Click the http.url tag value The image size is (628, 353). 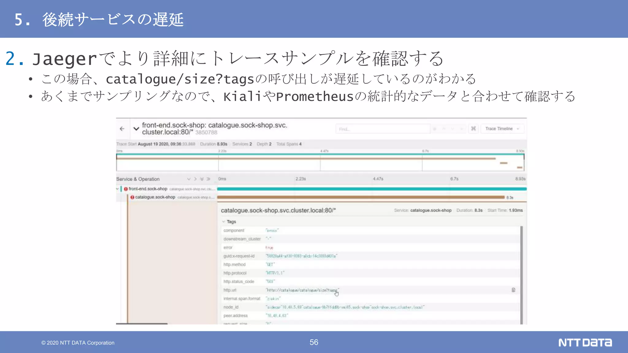(302, 290)
